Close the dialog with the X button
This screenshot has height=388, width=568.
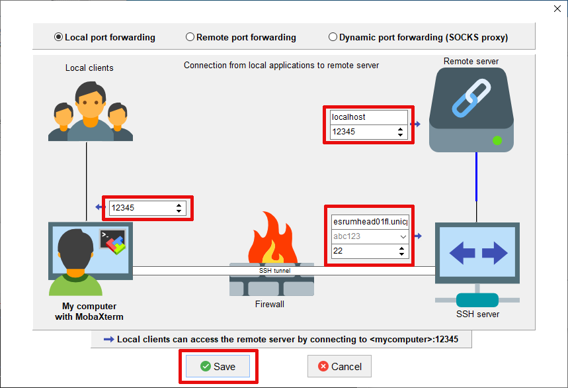[x=553, y=9]
